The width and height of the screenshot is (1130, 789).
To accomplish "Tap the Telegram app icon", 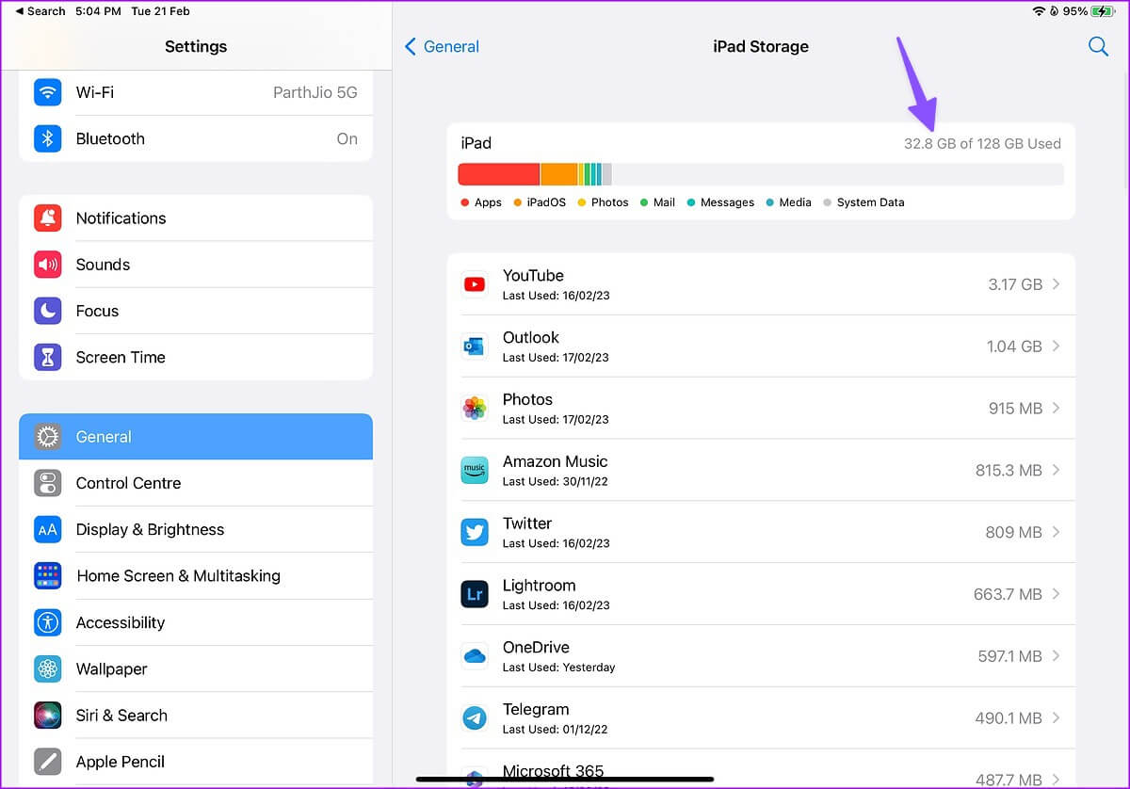I will [475, 717].
